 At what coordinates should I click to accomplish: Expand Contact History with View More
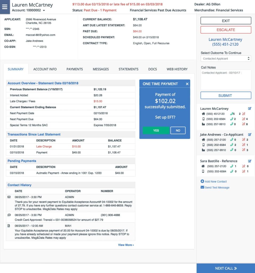[x=126, y=244]
